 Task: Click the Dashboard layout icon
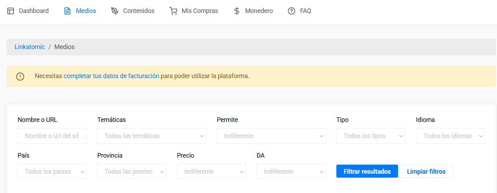[11, 11]
